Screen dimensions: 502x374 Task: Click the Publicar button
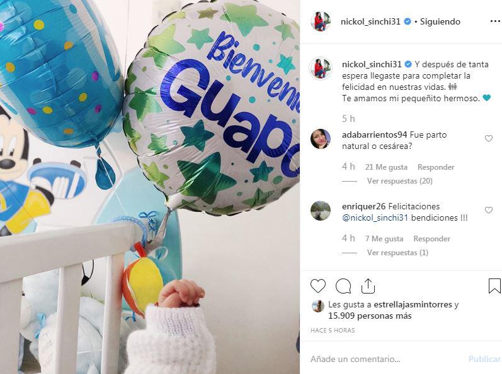click(484, 360)
